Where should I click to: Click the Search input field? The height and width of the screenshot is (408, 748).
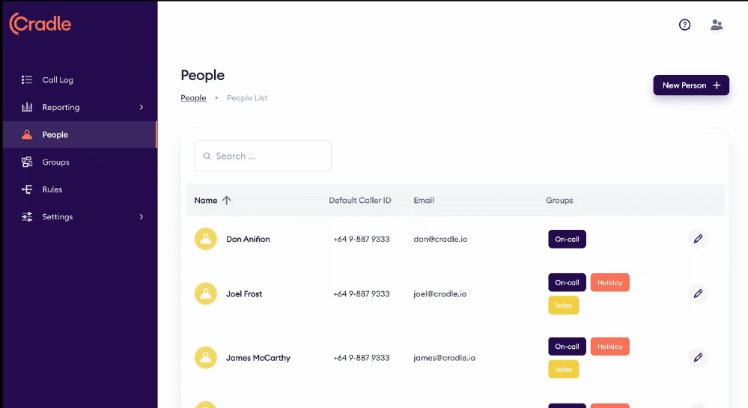pos(263,156)
